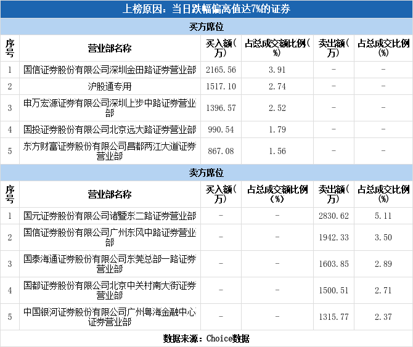Click 国元证券股份有限公司诸暨东二路证券营业部 name
The width and height of the screenshot is (413, 347).
[x=110, y=216]
